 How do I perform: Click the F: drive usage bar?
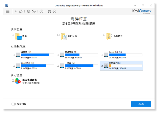coord(37,66)
